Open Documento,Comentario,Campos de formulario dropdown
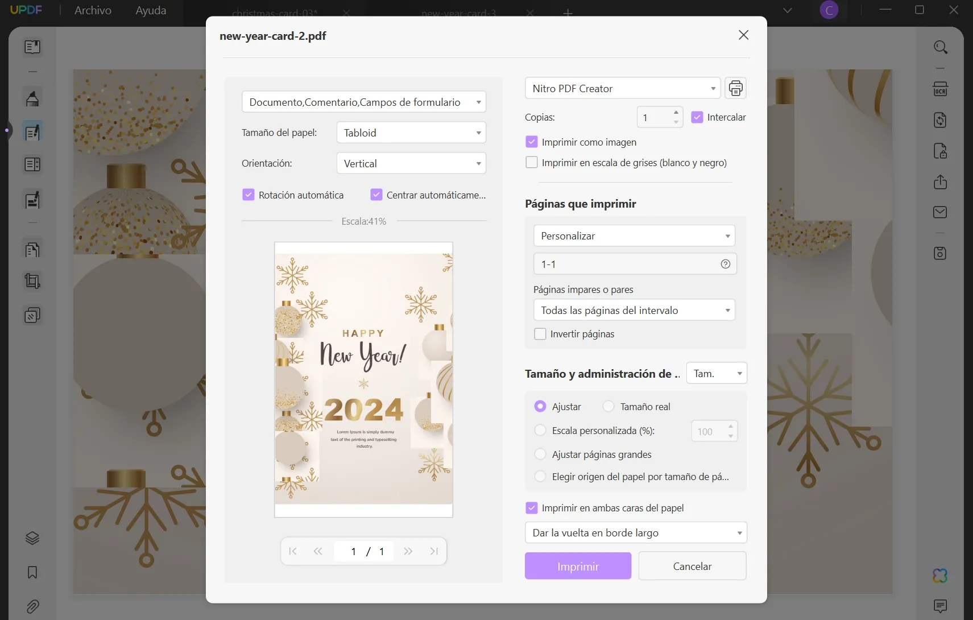973x620 pixels. [x=364, y=102]
